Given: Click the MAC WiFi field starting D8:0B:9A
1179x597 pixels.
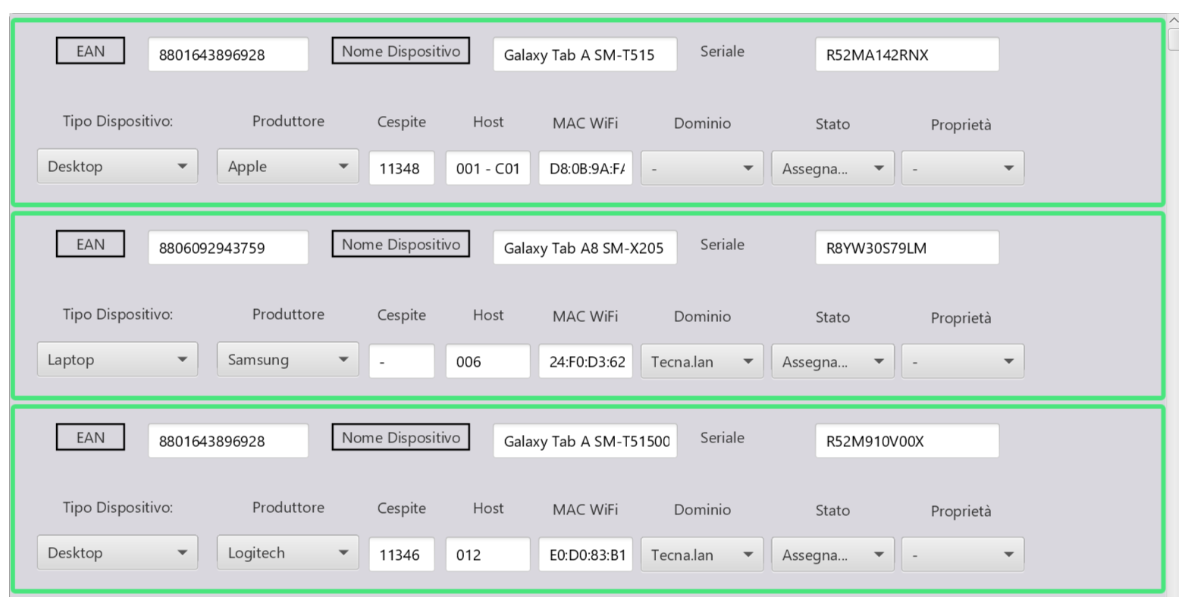Looking at the screenshot, I should (585, 168).
